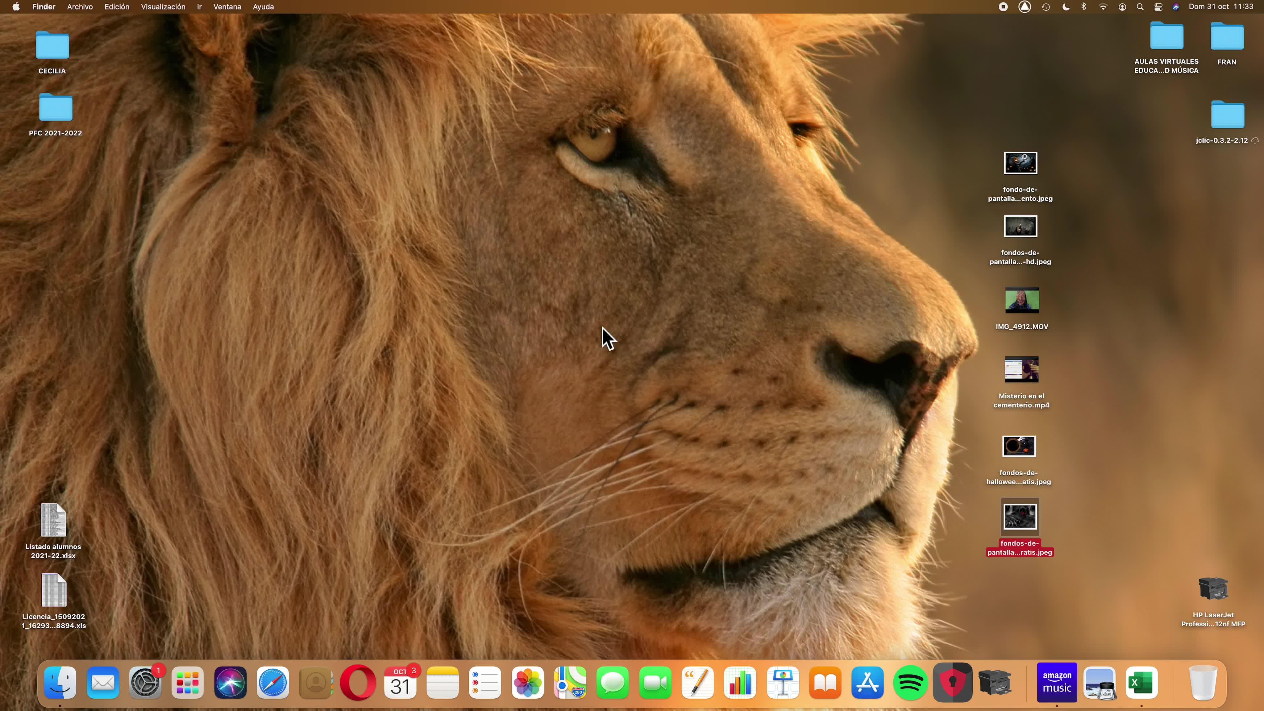Open Amazon Music in the dock
Viewport: 1264px width, 711px height.
[x=1057, y=683]
